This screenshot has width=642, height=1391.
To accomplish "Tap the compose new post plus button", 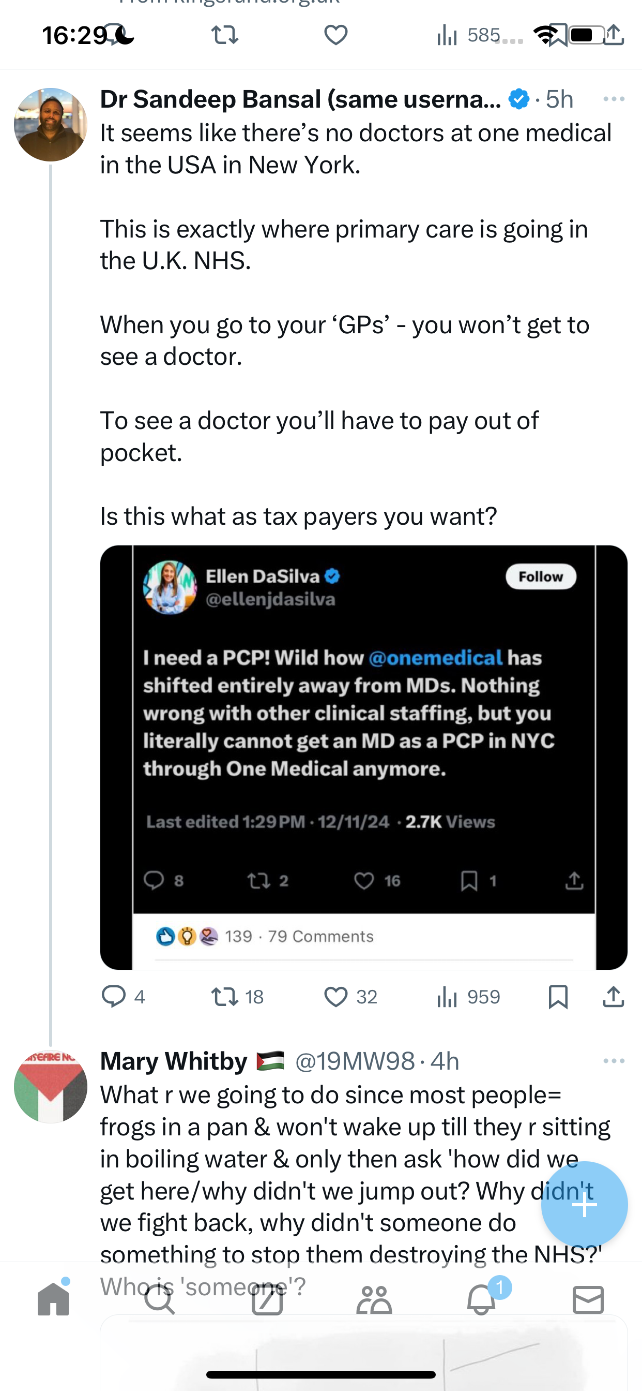I will 584,1204.
